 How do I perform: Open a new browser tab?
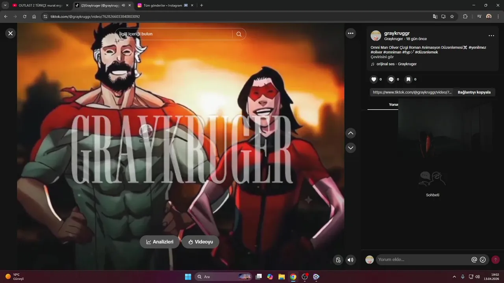click(202, 6)
